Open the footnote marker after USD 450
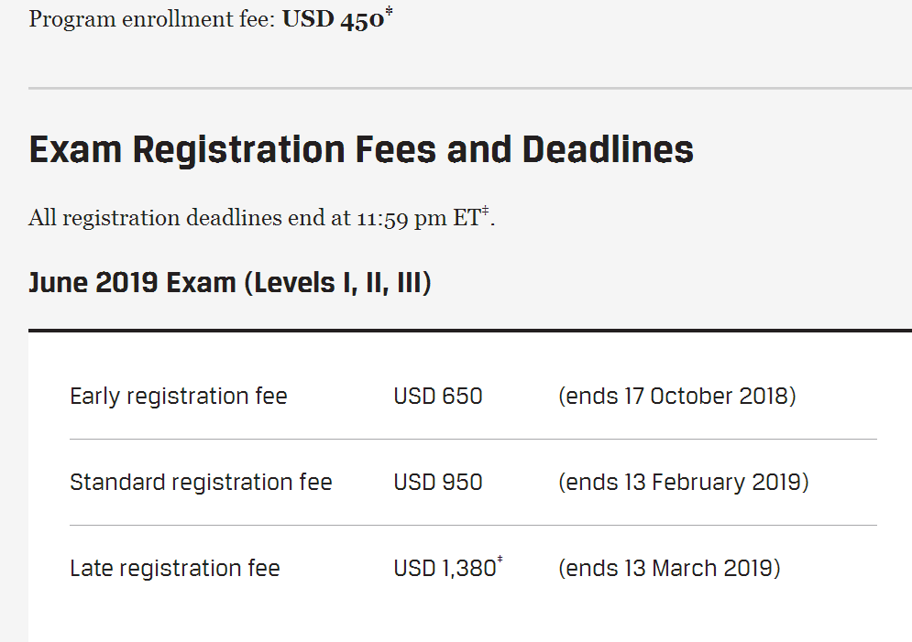912x642 pixels. click(389, 12)
